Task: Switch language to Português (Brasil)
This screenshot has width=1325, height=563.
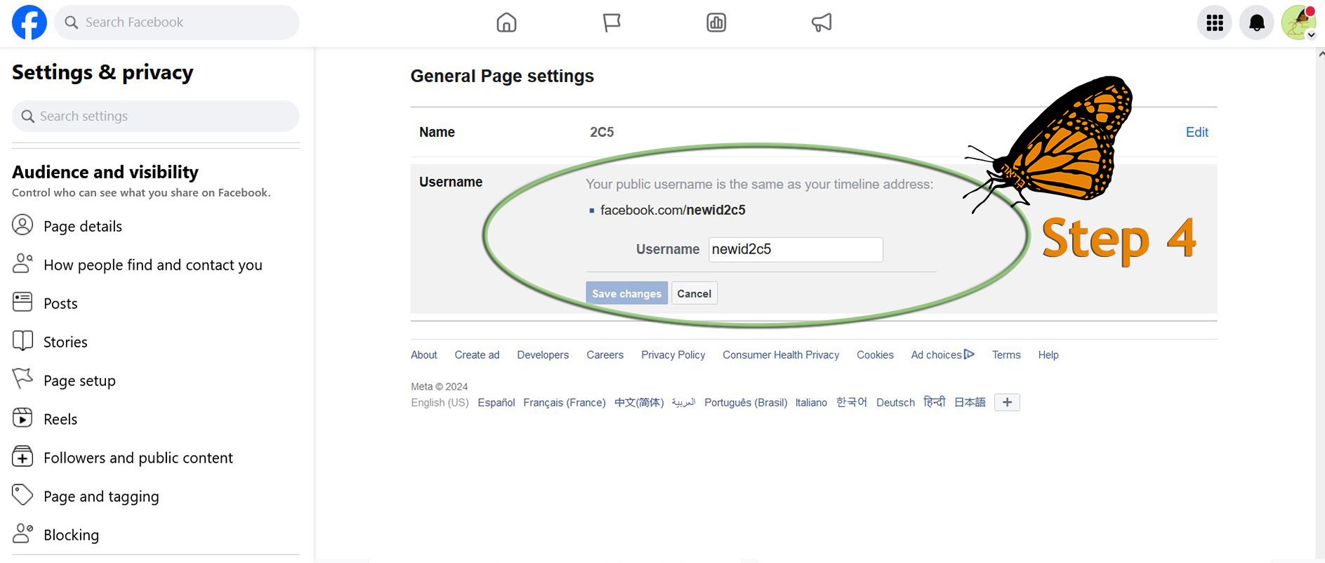Action: 746,402
